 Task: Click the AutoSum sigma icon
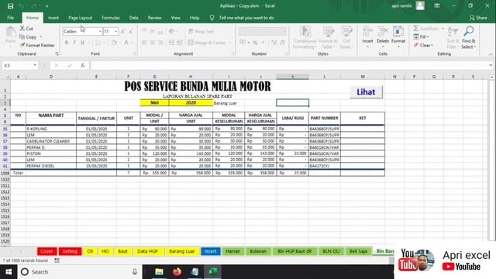(416, 29)
